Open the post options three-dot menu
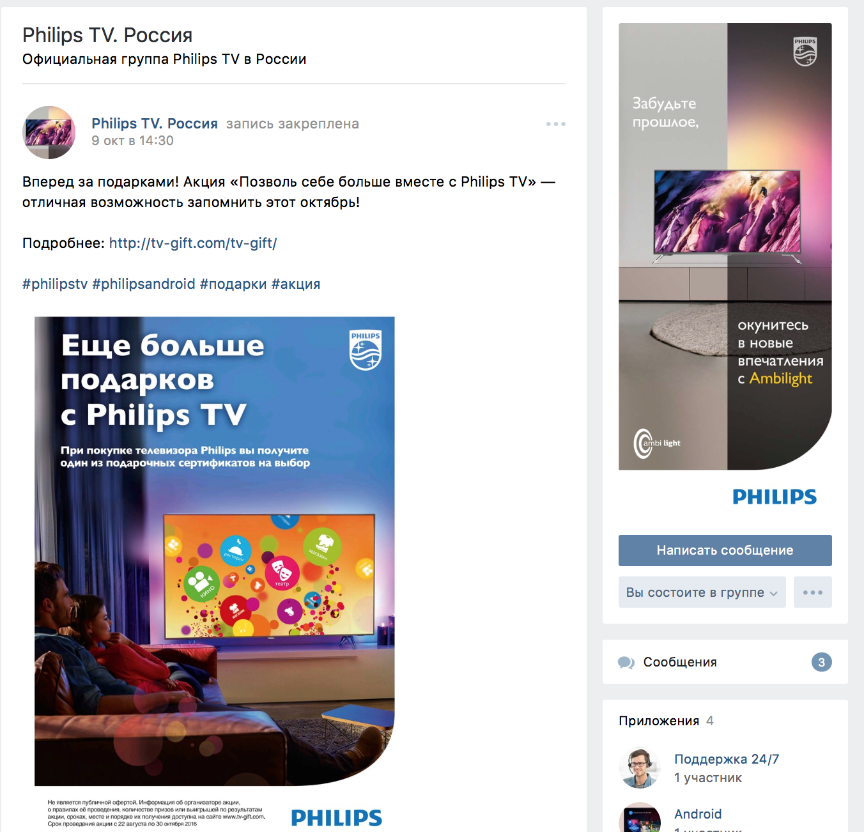The image size is (864, 832). tap(555, 124)
